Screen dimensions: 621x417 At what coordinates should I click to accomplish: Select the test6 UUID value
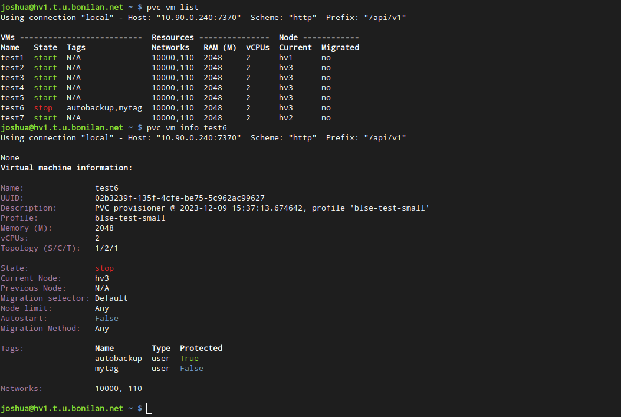[x=179, y=198]
